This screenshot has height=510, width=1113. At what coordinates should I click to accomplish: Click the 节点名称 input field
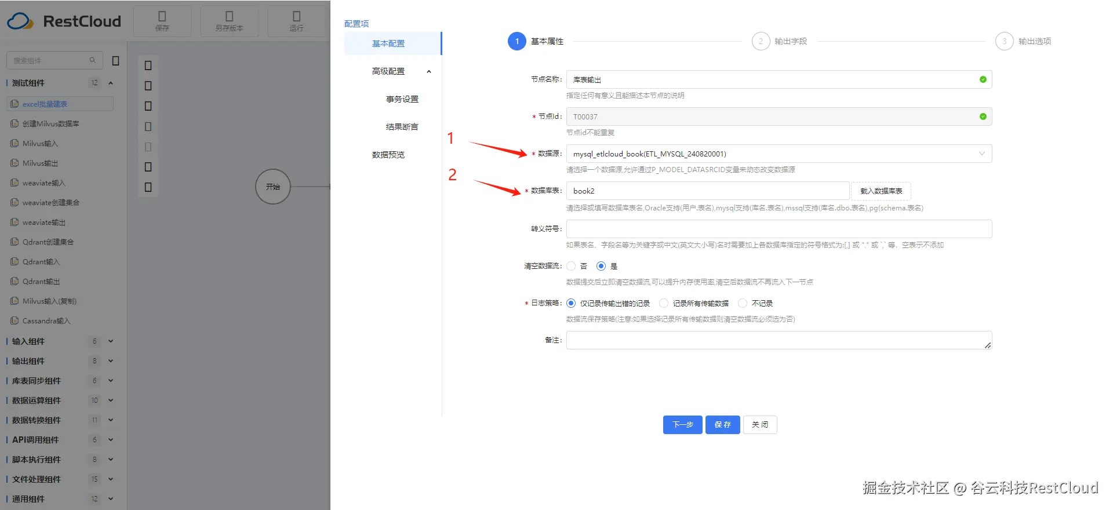tap(779, 79)
